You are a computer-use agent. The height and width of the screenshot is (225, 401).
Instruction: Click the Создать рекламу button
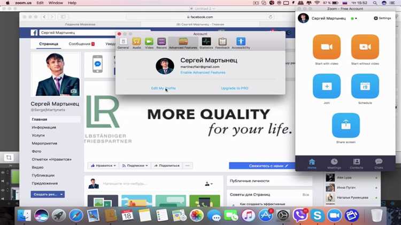(48, 195)
